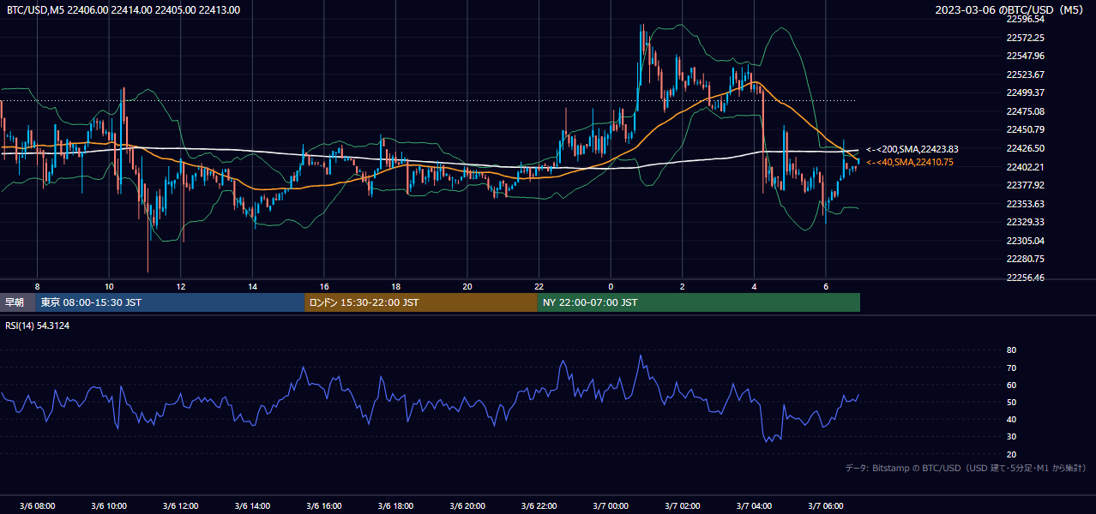Select the 東京 08:00-15:30 JST session bar
Image resolution: width=1096 pixels, height=514 pixels.
(x=170, y=302)
